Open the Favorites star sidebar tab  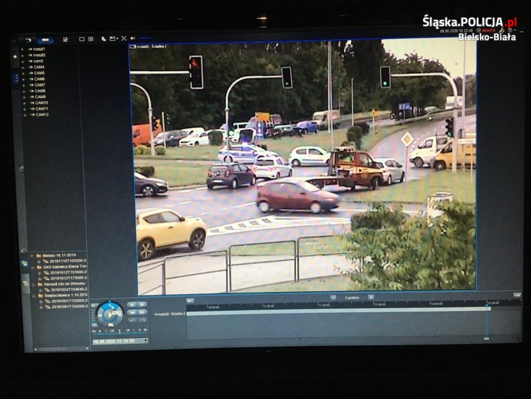point(15,56)
